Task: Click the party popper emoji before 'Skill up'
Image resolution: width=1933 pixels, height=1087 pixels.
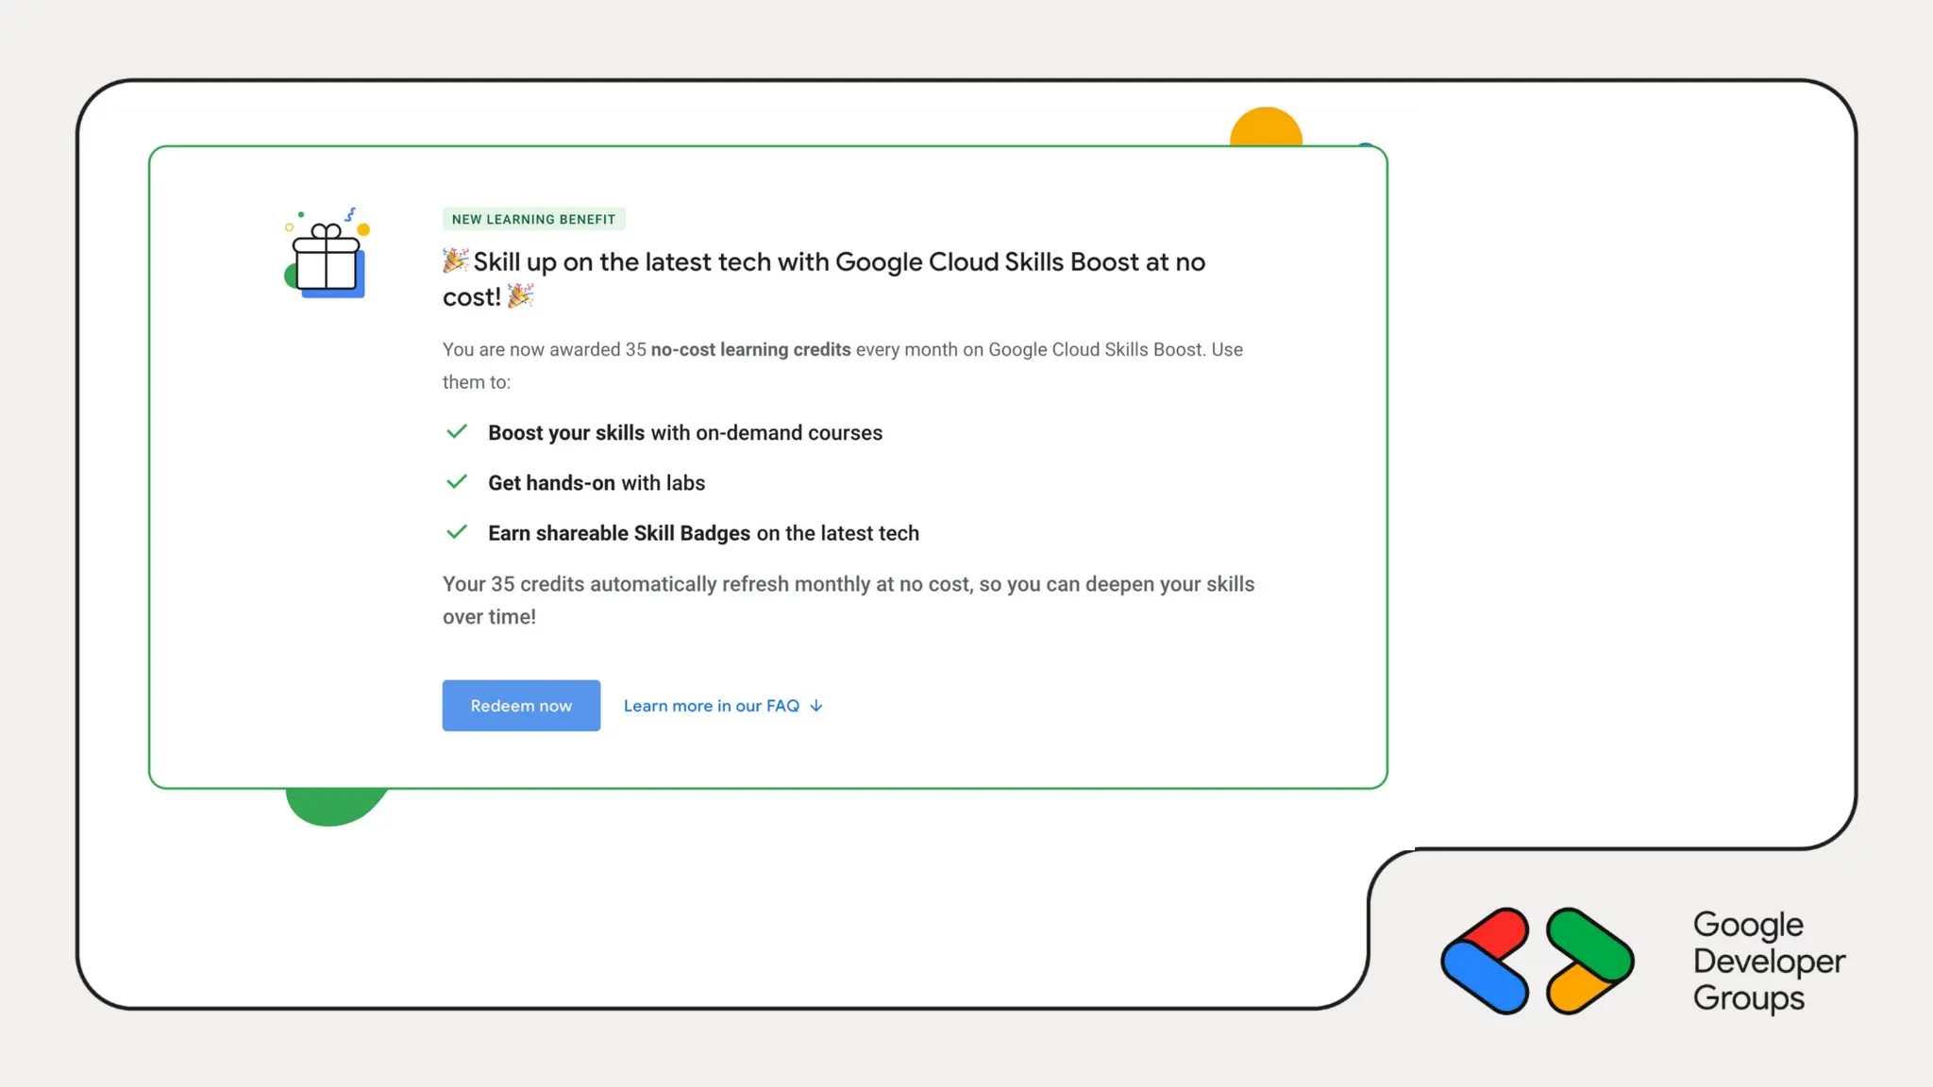Action: [x=455, y=260]
